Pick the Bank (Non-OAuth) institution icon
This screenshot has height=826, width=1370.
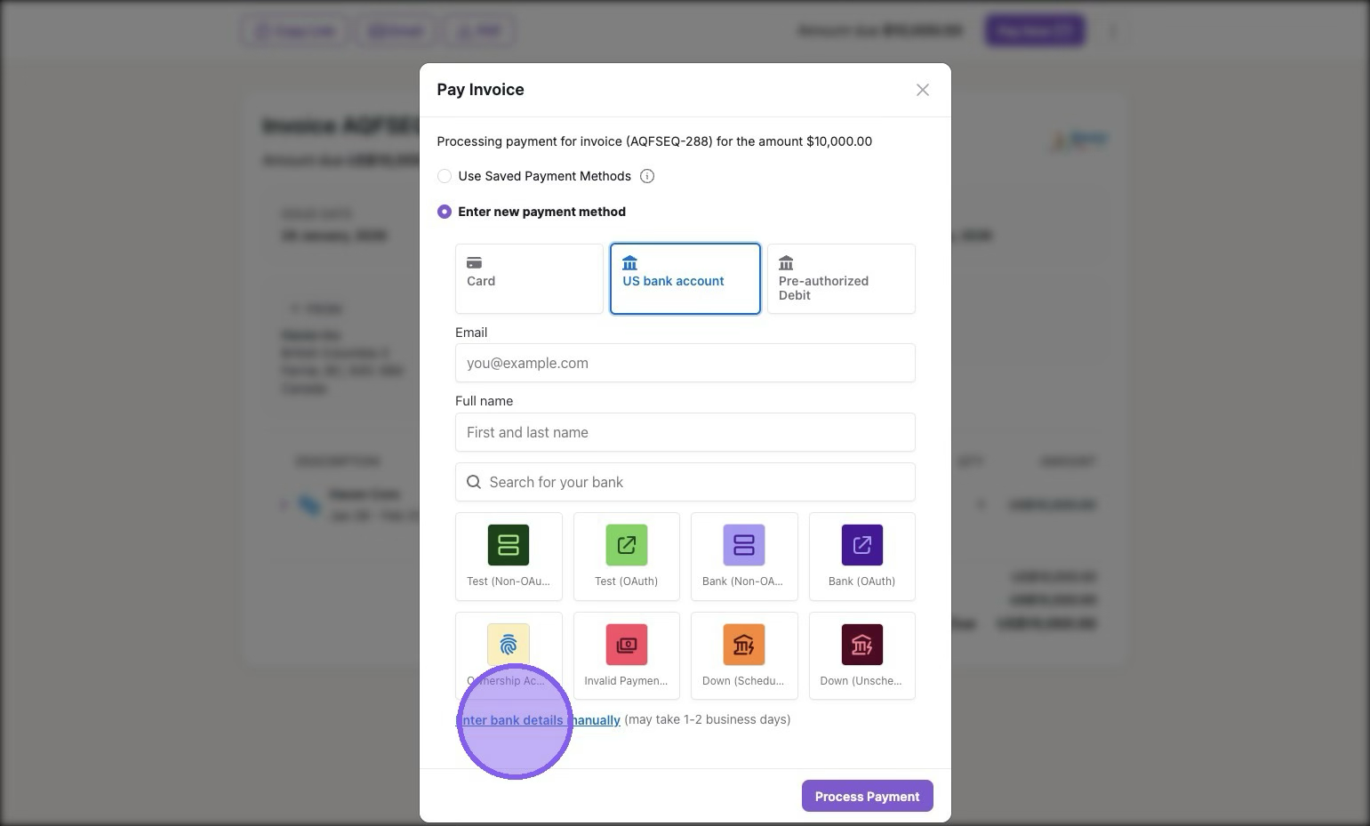point(744,545)
